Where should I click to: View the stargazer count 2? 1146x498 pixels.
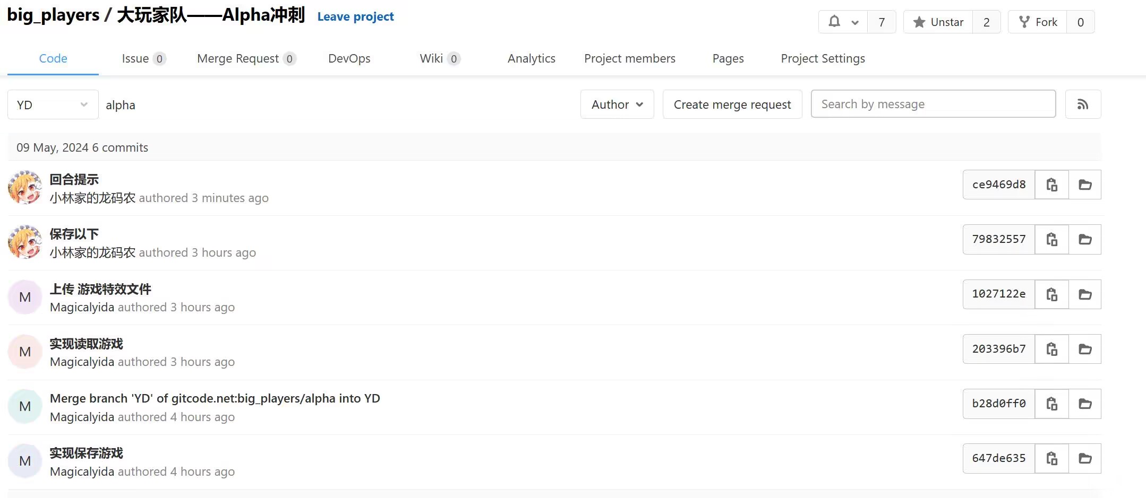987,22
